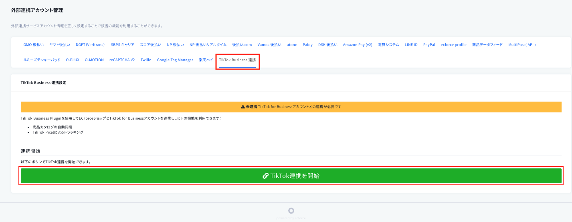Image resolution: width=572 pixels, height=222 pixels.
Task: Switch to PayPal tab
Action: [x=429, y=45]
